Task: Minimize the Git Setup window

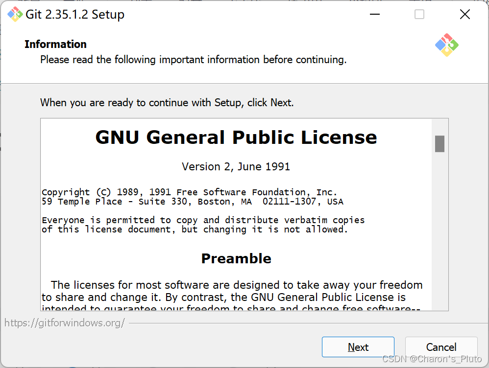Action: coord(374,14)
